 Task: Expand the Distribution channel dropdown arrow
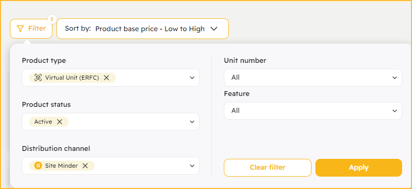point(192,166)
